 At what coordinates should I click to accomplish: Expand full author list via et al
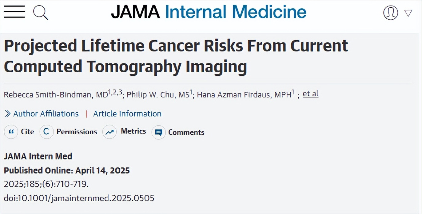coord(310,94)
